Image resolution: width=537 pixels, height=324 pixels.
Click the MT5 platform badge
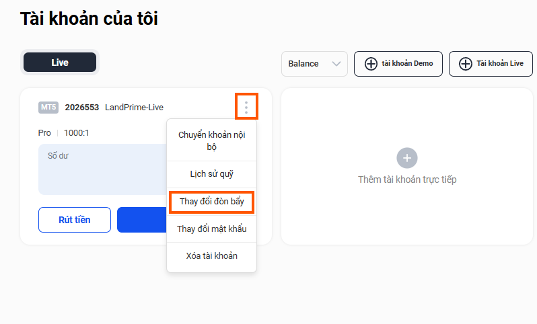[49, 108]
